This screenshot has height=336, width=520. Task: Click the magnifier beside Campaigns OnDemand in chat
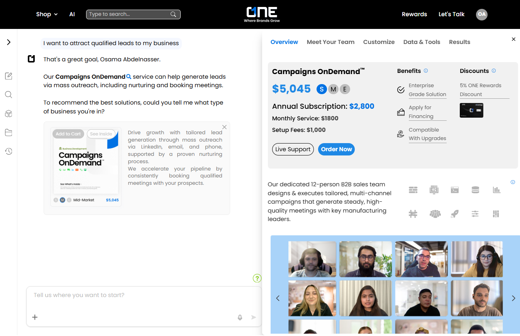click(129, 77)
